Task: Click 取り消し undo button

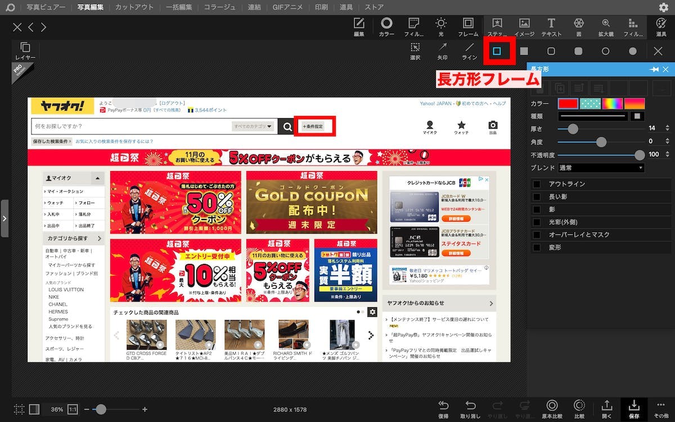Action: tap(470, 409)
